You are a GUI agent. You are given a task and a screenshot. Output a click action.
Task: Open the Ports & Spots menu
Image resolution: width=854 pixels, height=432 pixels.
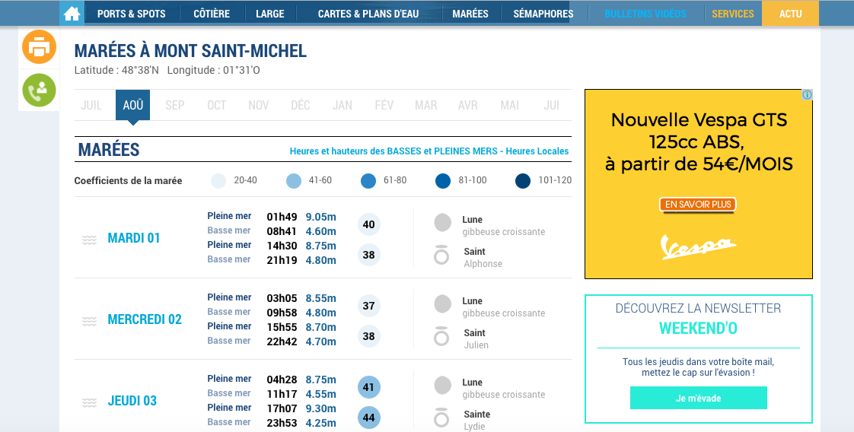tap(131, 14)
